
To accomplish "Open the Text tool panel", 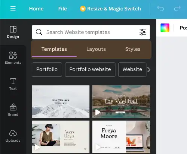I will click(13, 84).
